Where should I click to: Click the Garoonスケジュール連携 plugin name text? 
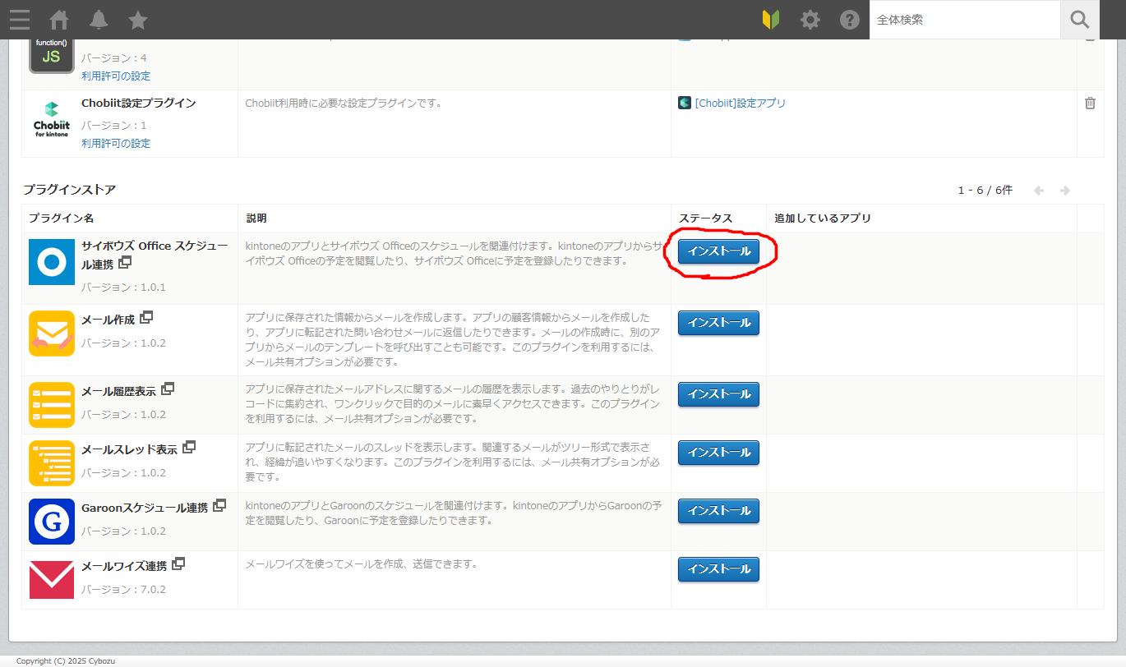[x=145, y=508]
